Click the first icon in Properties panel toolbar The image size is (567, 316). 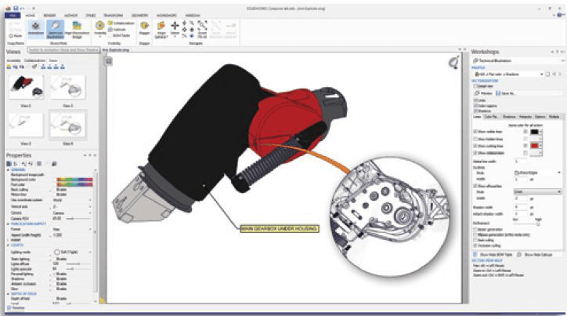pos(9,164)
